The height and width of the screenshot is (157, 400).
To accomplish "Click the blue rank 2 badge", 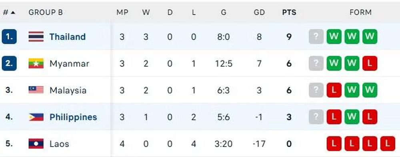I will [9, 64].
